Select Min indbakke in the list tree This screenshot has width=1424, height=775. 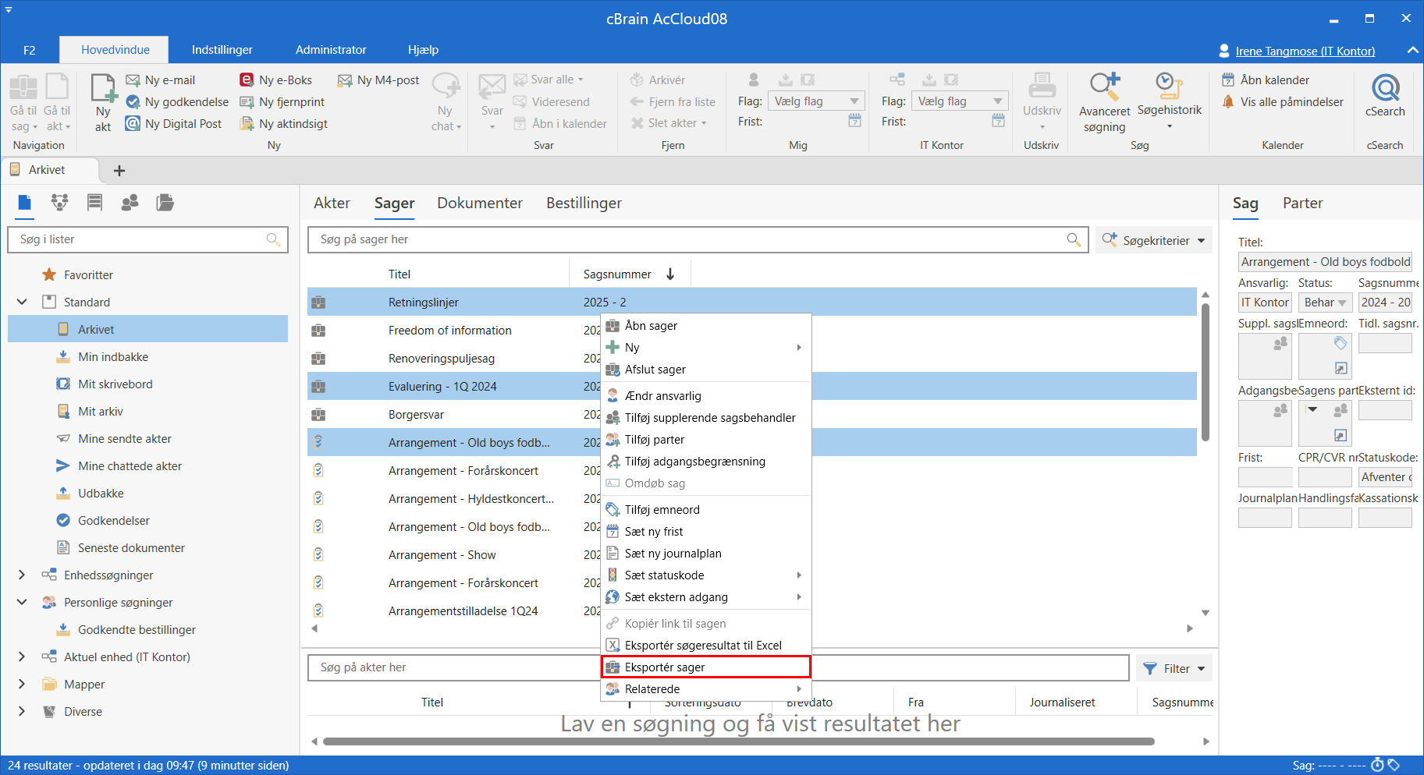tap(113, 356)
